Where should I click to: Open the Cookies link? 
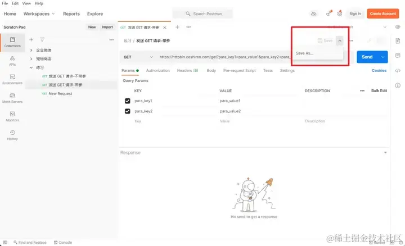click(379, 70)
